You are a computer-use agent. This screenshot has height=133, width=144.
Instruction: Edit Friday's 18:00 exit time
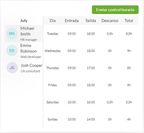click(x=91, y=85)
